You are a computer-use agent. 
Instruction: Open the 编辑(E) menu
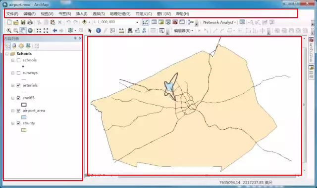click(x=30, y=14)
